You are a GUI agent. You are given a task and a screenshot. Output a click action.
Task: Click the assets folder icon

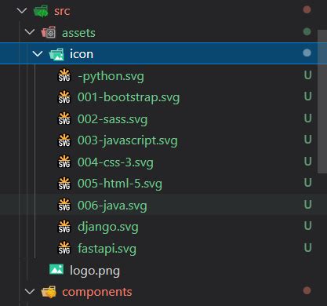[x=49, y=33]
